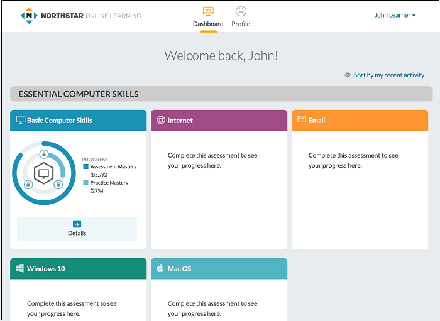Click the Practice Mastery (27%) legend text
The image size is (440, 321).
(x=109, y=187)
